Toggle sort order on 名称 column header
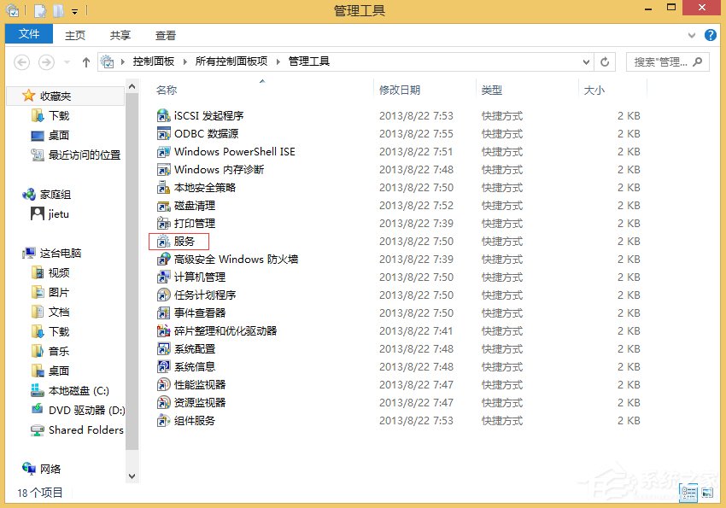This screenshot has height=508, width=726. [167, 89]
